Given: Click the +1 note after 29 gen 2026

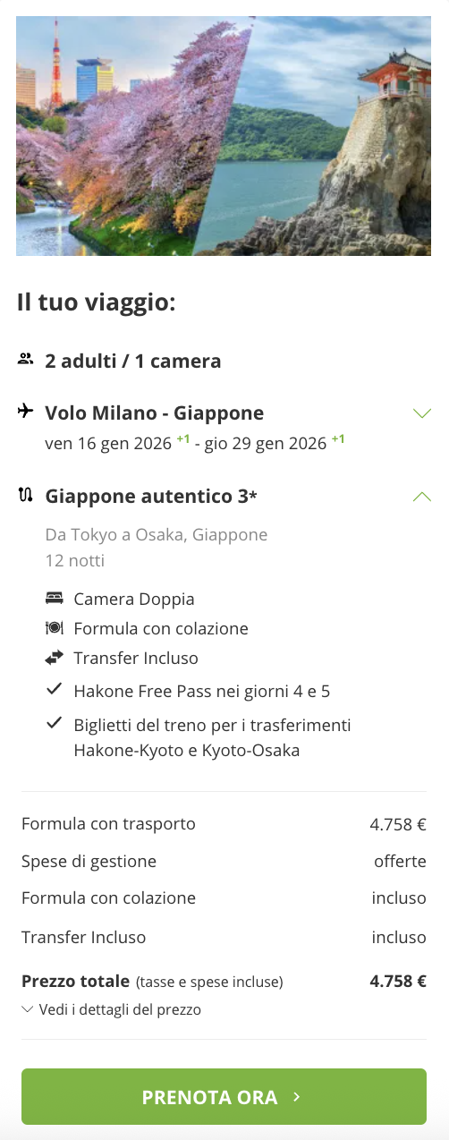Looking at the screenshot, I should coord(338,439).
